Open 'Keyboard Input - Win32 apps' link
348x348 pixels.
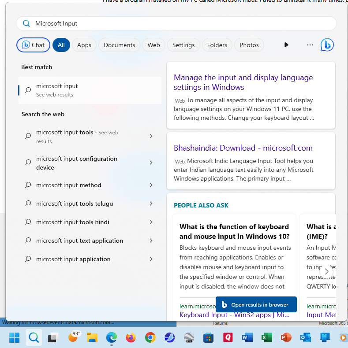(x=235, y=315)
